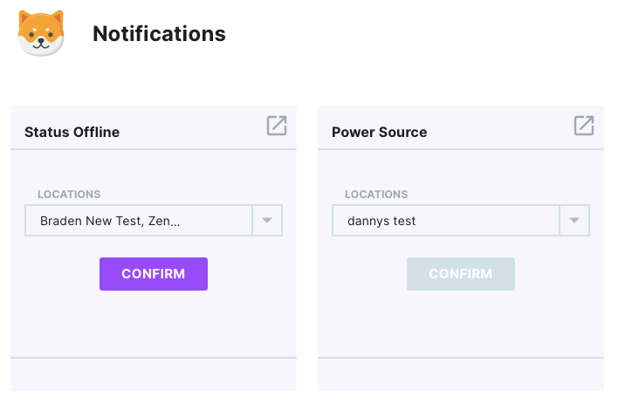
Task: Click the Power Source card title
Action: click(380, 133)
